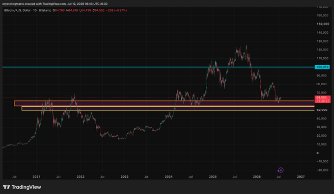Click the 120,000 price axis label
The image size is (334, 194).
323,49
